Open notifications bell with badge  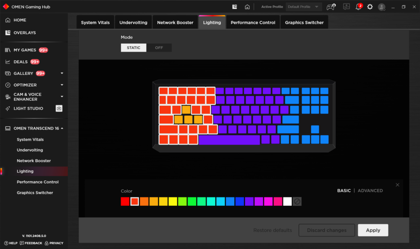click(x=358, y=6)
